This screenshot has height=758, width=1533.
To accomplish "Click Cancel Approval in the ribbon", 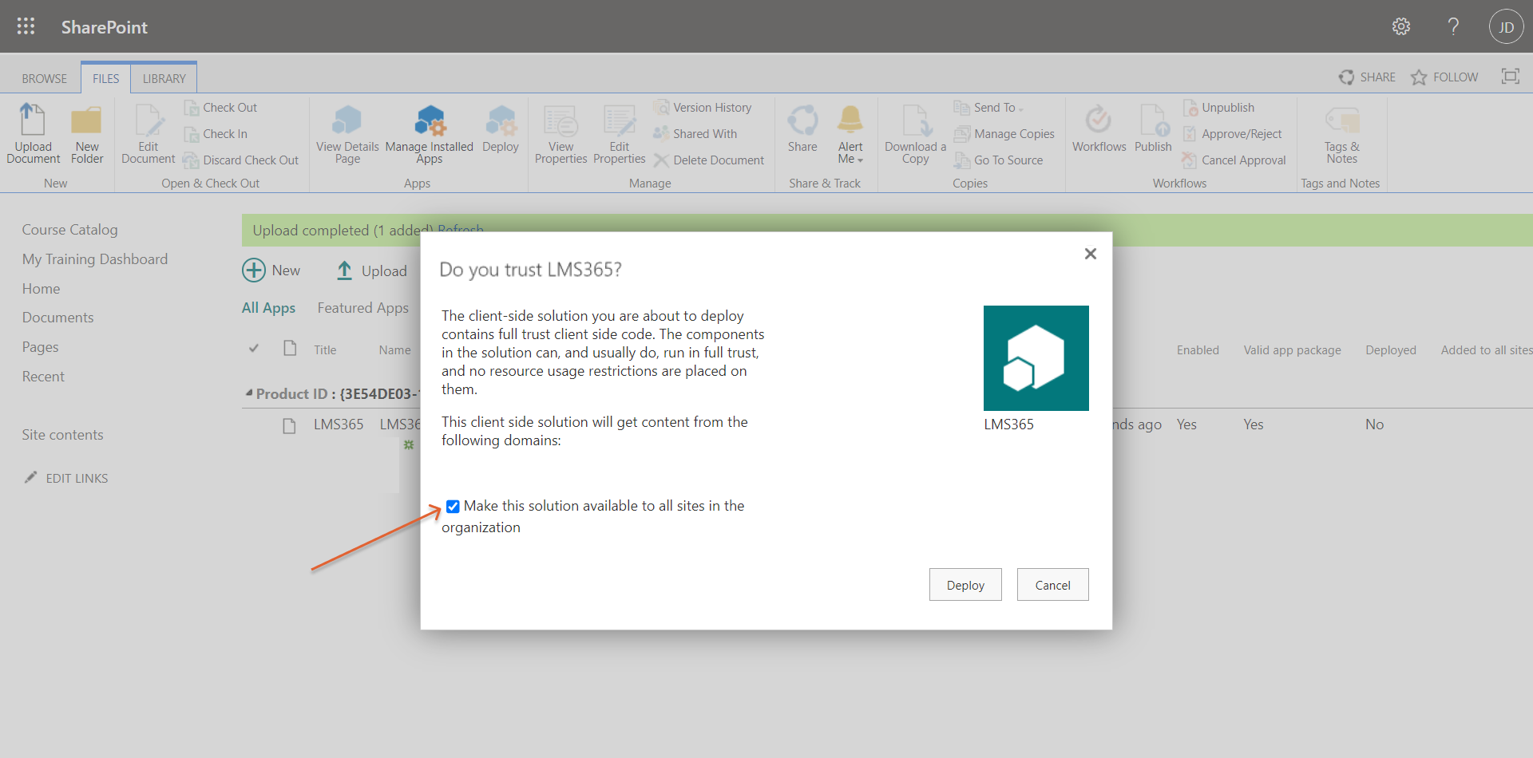I will 1234,160.
